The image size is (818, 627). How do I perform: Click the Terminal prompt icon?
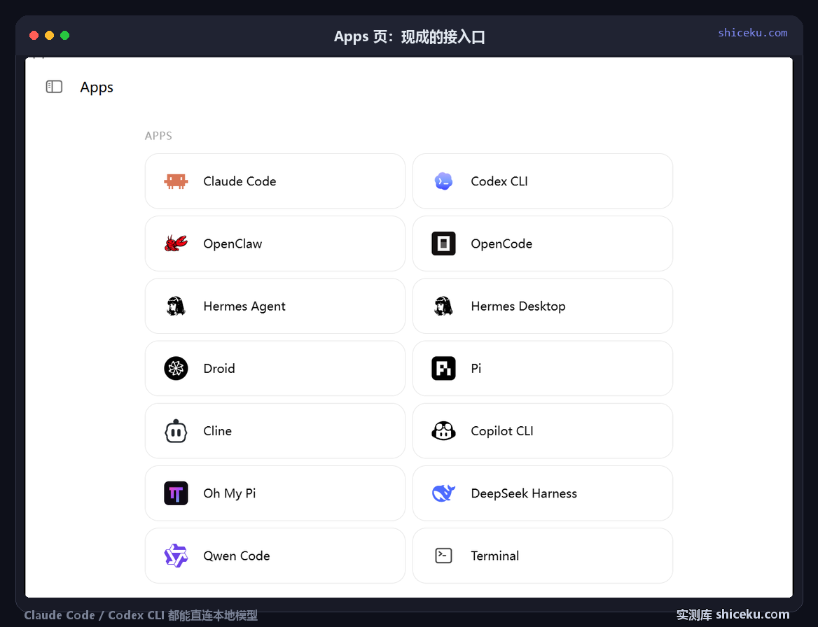[x=443, y=556]
